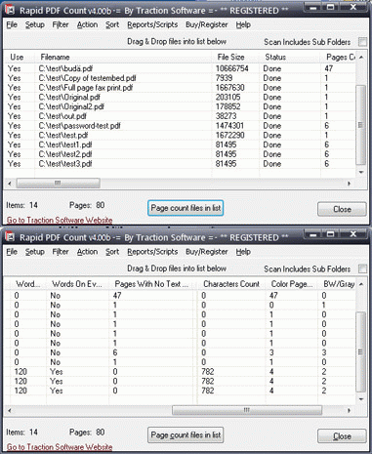The width and height of the screenshot is (372, 454).
Task: Enable Scan Includes Sub Folders in lower window
Action: pos(362,269)
